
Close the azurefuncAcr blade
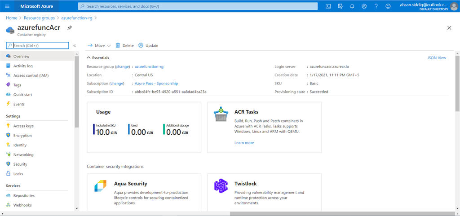[x=449, y=28]
